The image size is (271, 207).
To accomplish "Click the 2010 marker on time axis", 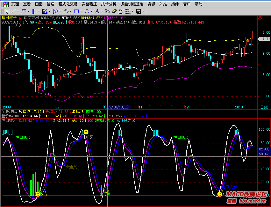I will coord(239,107).
